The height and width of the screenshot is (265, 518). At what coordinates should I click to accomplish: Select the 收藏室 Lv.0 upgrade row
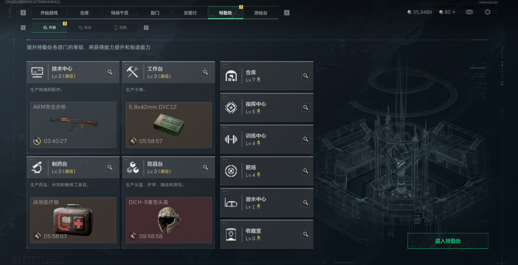(267, 234)
